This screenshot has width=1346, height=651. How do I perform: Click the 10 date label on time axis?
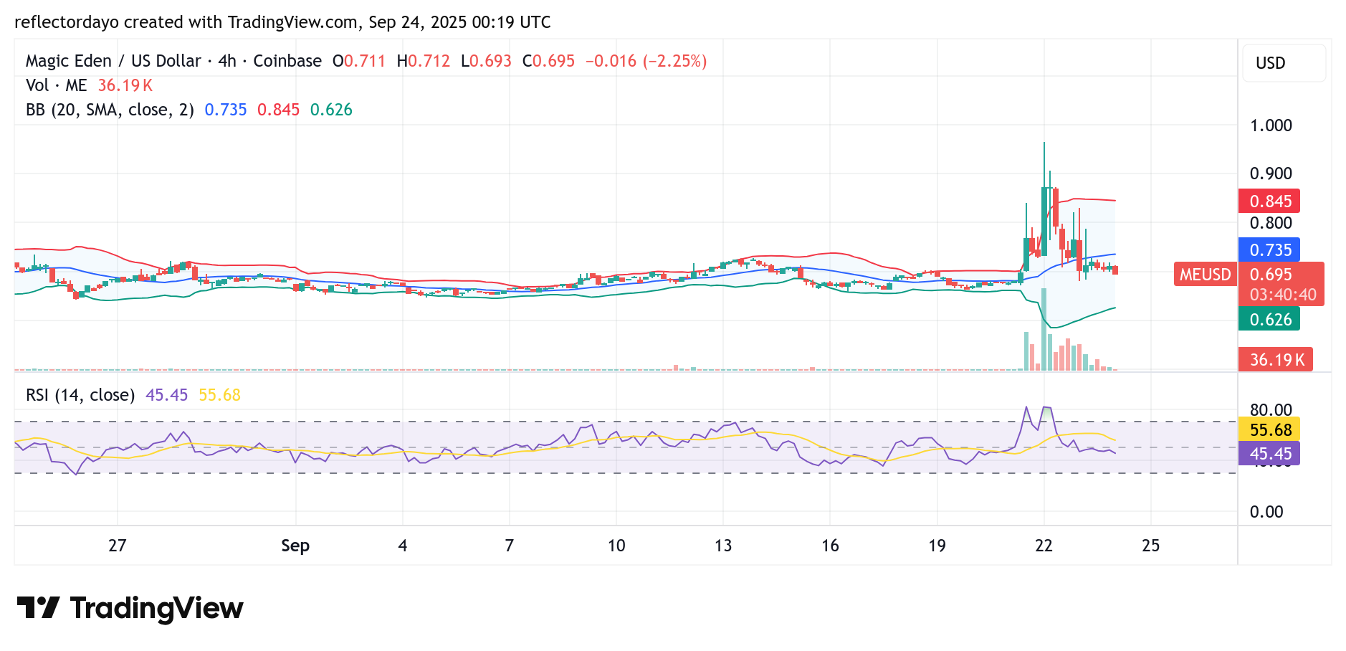pos(616,546)
